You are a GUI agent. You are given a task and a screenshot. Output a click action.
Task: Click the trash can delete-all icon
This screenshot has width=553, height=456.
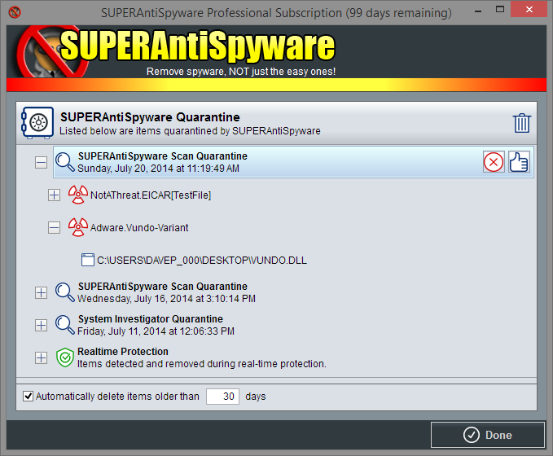click(522, 124)
